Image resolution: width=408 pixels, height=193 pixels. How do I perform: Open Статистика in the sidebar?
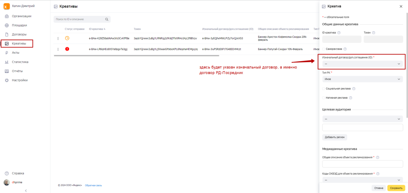pyautogui.click(x=20, y=62)
